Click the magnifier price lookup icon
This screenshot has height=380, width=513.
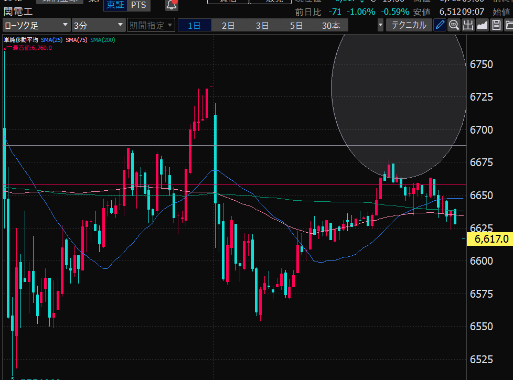pyautogui.click(x=454, y=25)
